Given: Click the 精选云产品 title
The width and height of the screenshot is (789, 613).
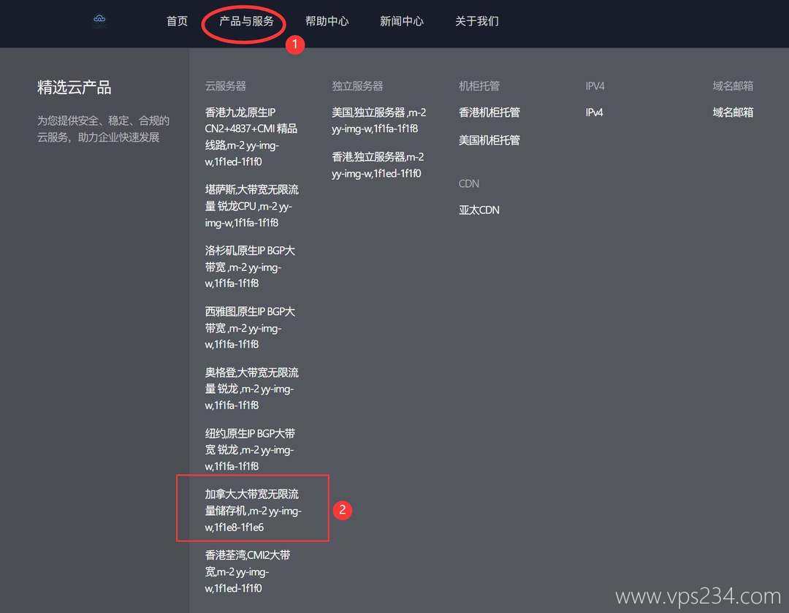Looking at the screenshot, I should pos(75,87).
